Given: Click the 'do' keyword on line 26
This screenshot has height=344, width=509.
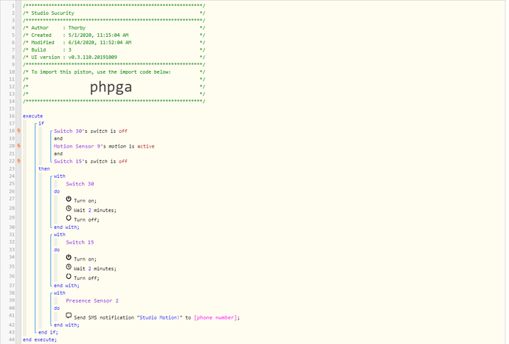Looking at the screenshot, I should coord(57,191).
